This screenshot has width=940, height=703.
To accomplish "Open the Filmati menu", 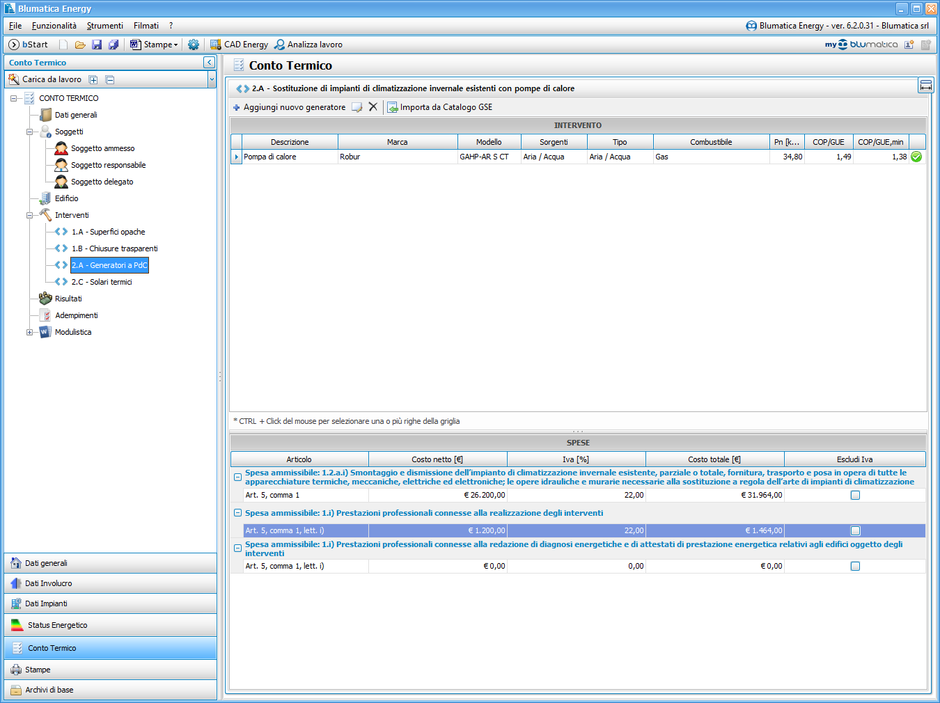I will pos(146,26).
